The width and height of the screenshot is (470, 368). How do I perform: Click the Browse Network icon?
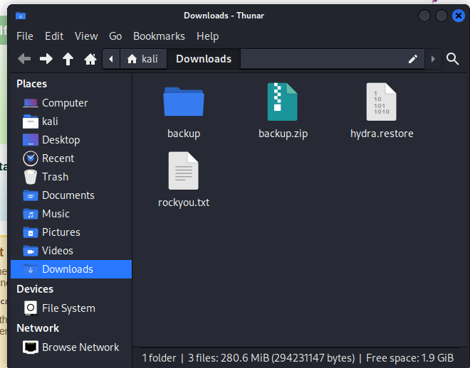point(31,347)
